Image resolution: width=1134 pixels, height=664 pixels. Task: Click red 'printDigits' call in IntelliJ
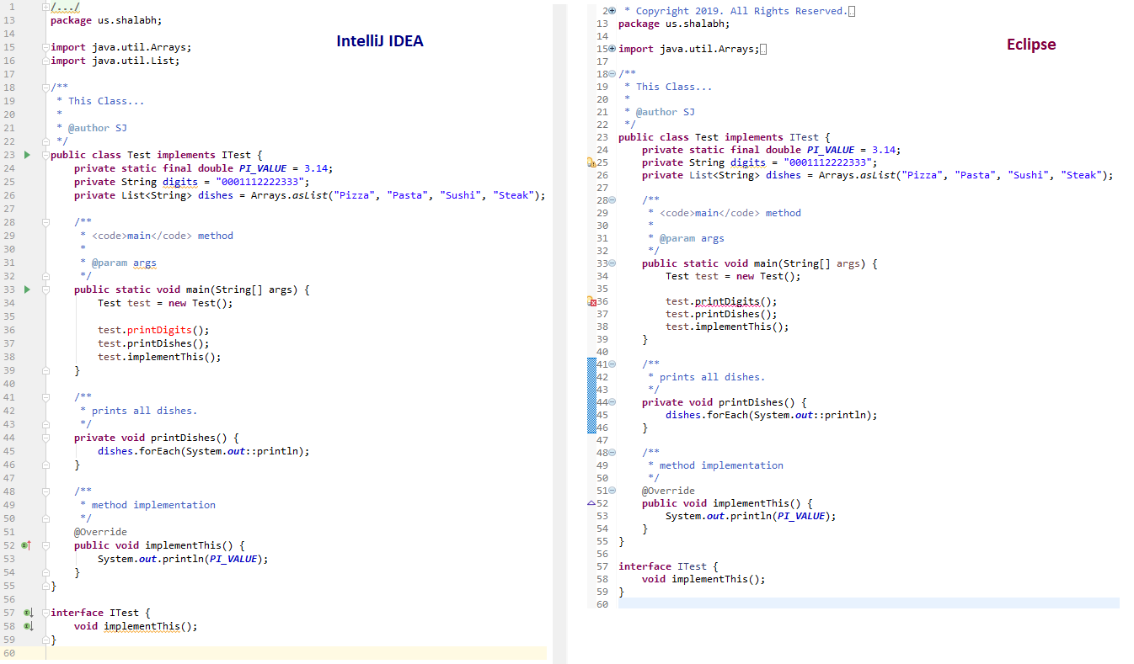pos(159,330)
